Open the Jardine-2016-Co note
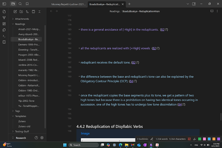Viewport: 222px width, 148px height. [x=28, y=65]
